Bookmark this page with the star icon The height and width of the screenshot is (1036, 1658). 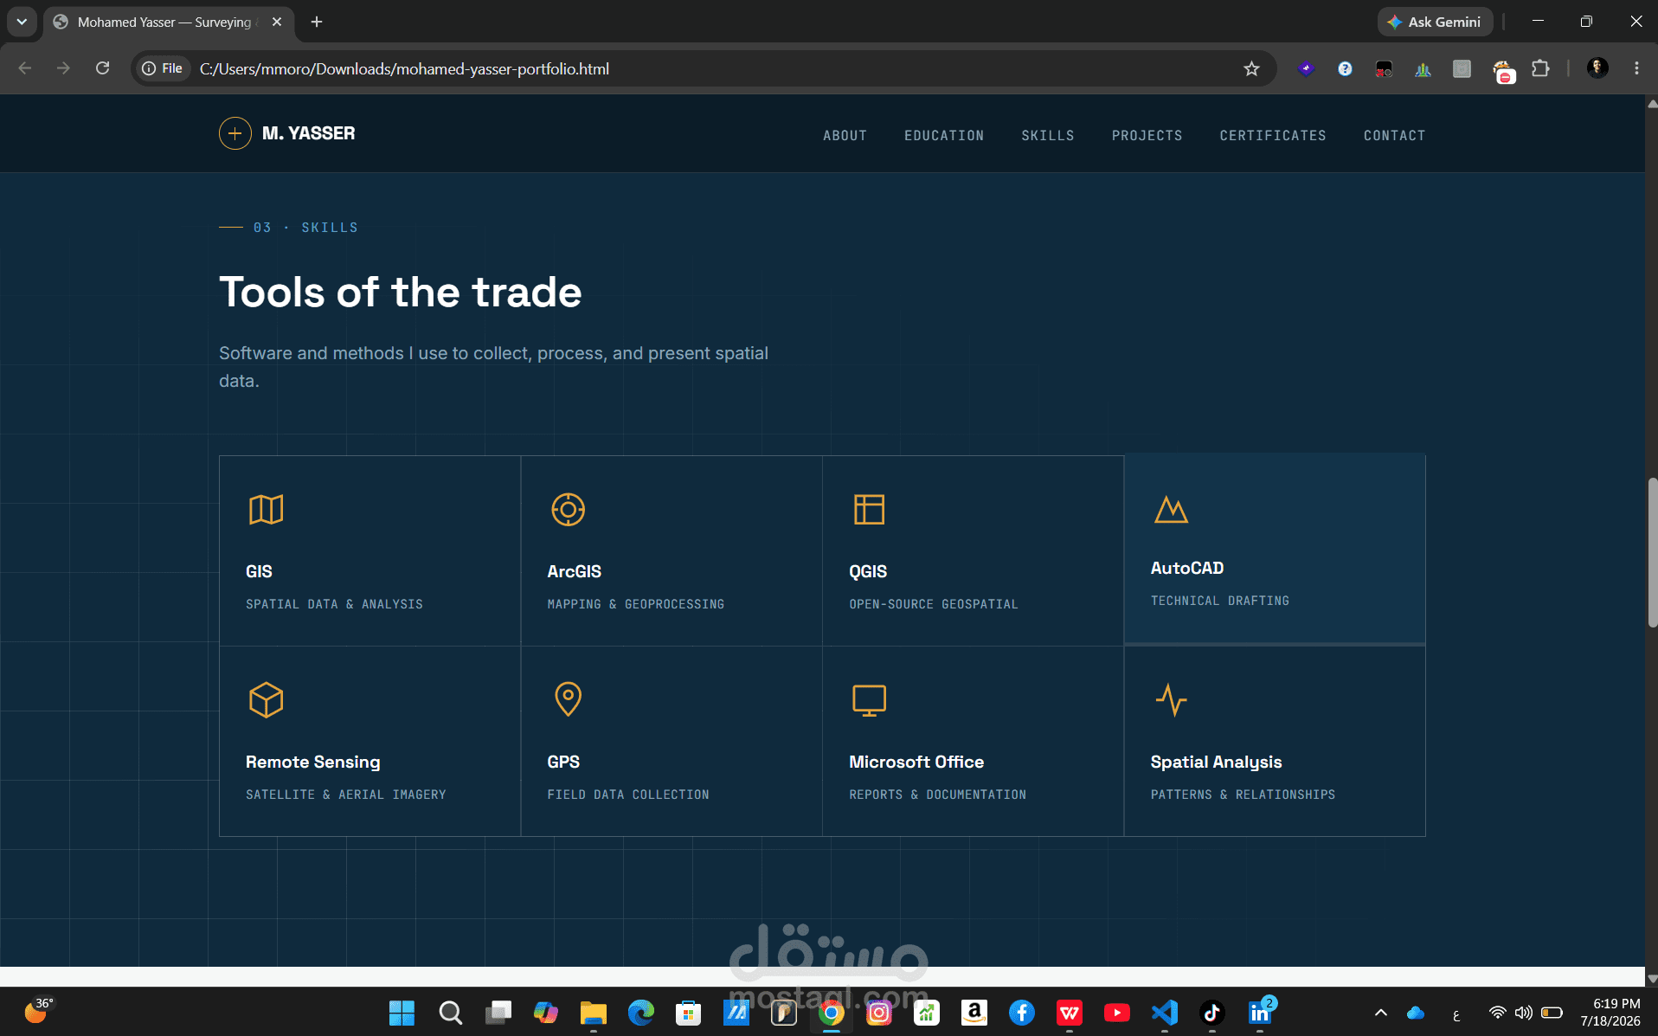[1251, 68]
